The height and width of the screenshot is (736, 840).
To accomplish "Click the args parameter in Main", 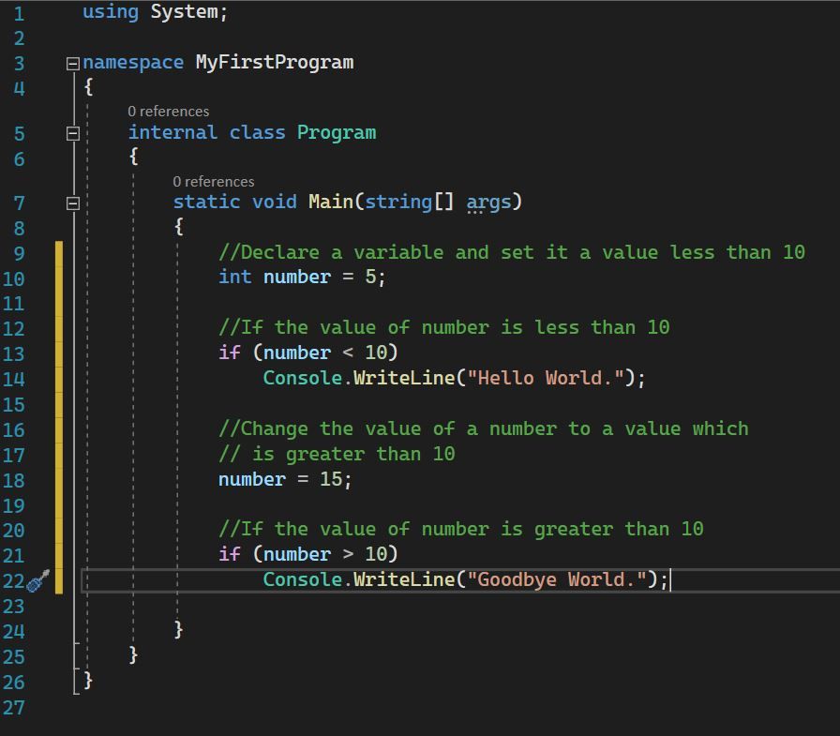I will 488,202.
